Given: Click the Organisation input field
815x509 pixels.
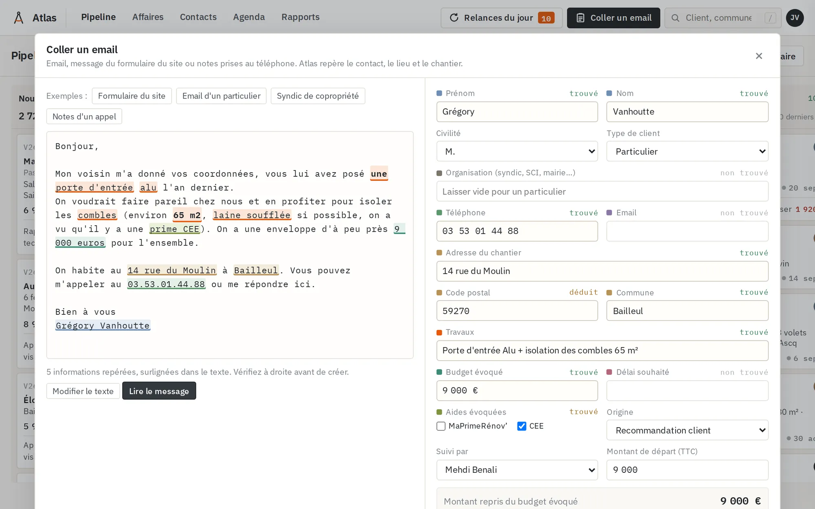Looking at the screenshot, I should pos(602,191).
